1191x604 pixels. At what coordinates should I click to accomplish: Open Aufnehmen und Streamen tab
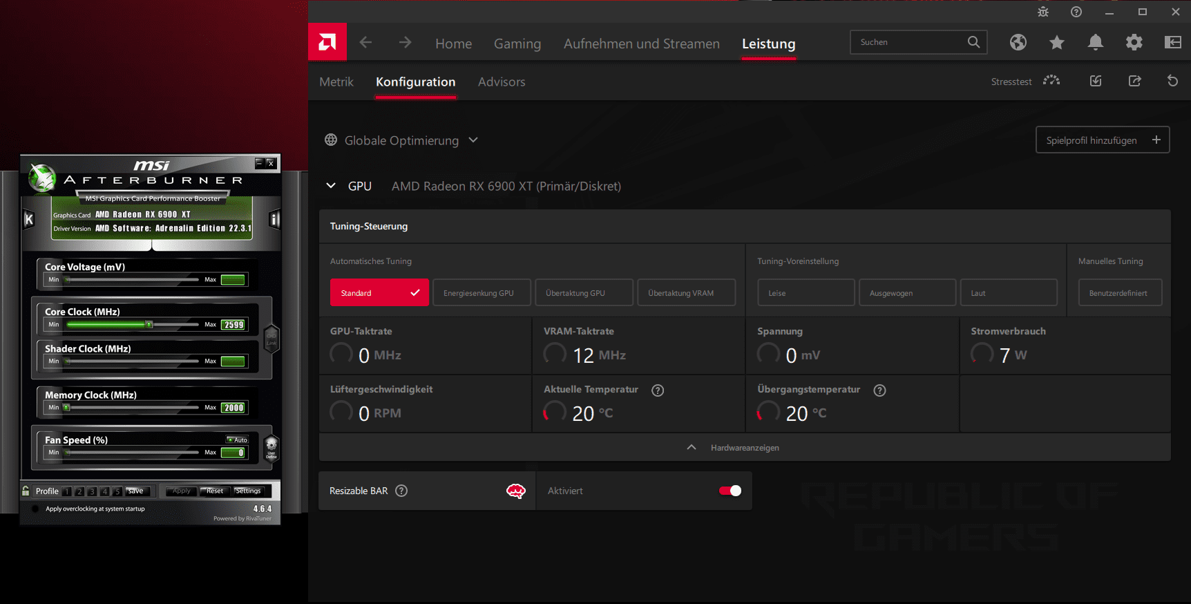[642, 44]
